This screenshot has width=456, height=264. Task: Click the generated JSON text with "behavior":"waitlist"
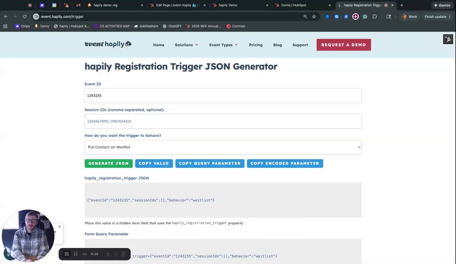[x=151, y=200]
